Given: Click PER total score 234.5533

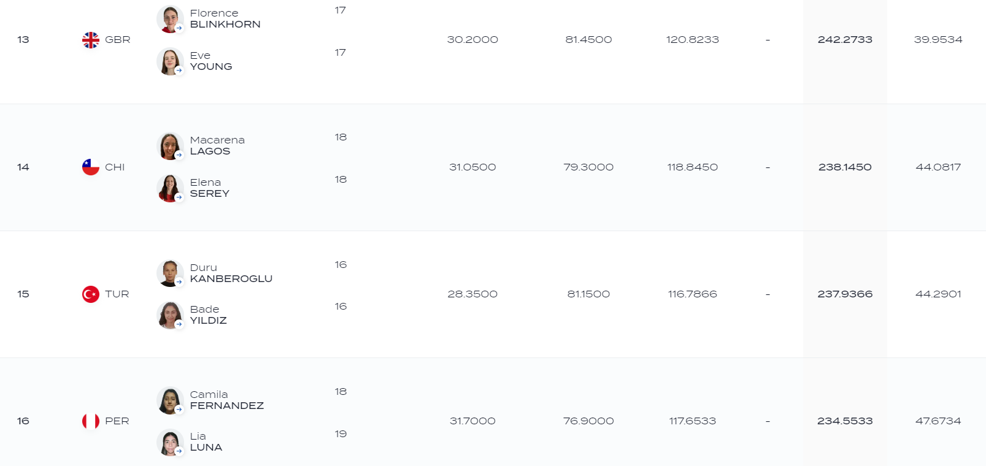Looking at the screenshot, I should [x=845, y=421].
